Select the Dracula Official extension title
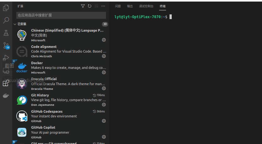Screen dimensions: 262x144 44,79
